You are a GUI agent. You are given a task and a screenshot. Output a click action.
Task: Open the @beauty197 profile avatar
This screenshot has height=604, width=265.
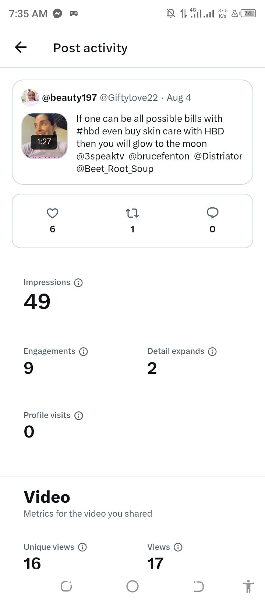click(x=30, y=98)
